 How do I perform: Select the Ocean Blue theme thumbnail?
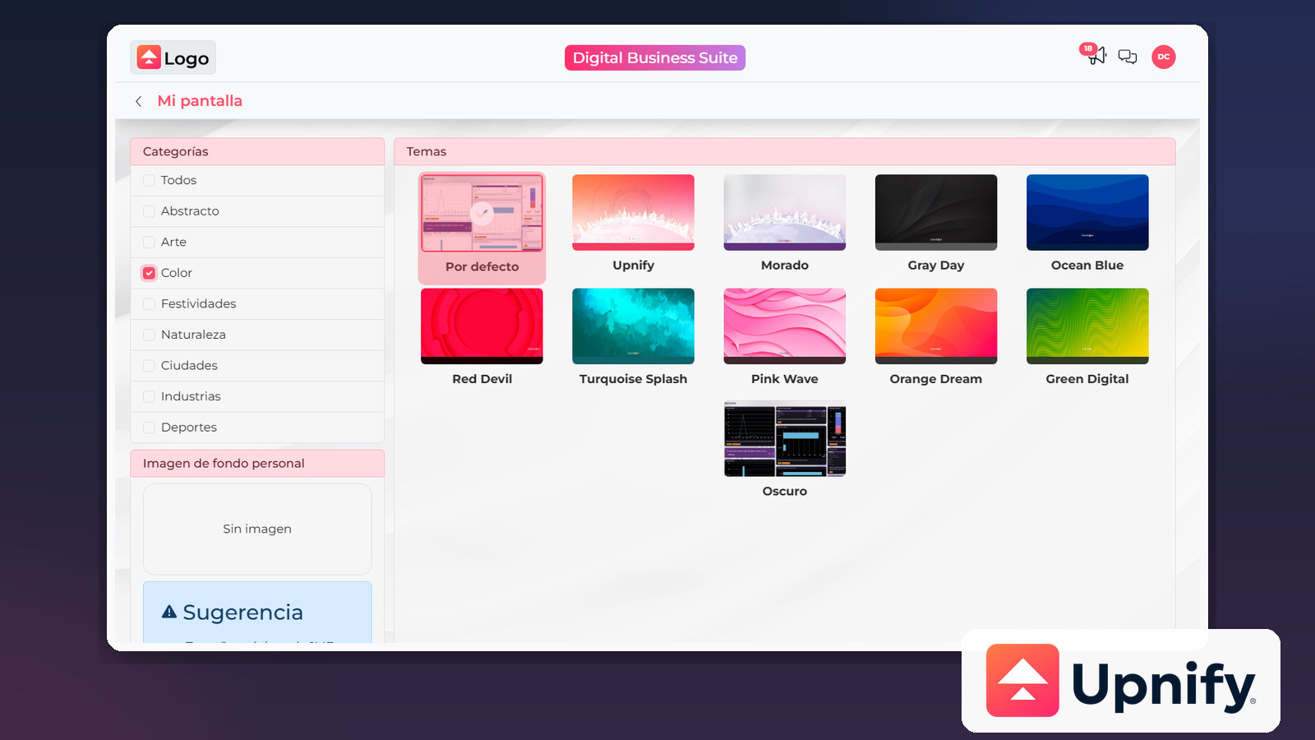tap(1087, 212)
